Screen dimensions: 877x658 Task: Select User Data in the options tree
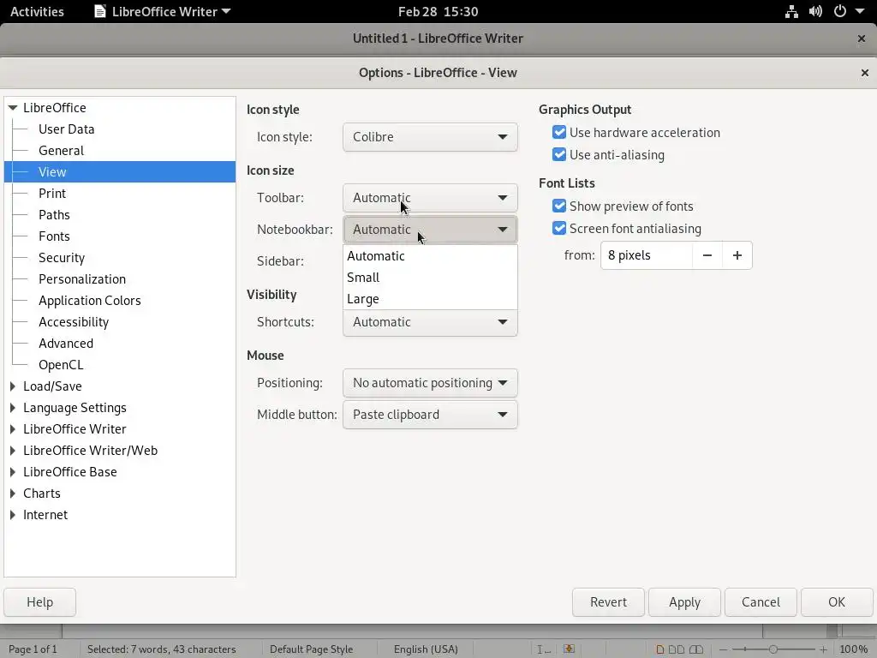(66, 129)
